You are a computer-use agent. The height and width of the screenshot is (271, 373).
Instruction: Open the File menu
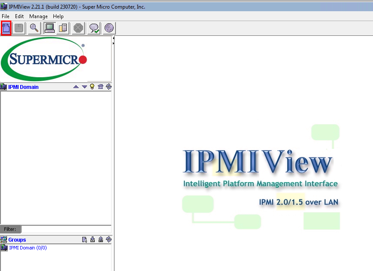click(x=6, y=16)
